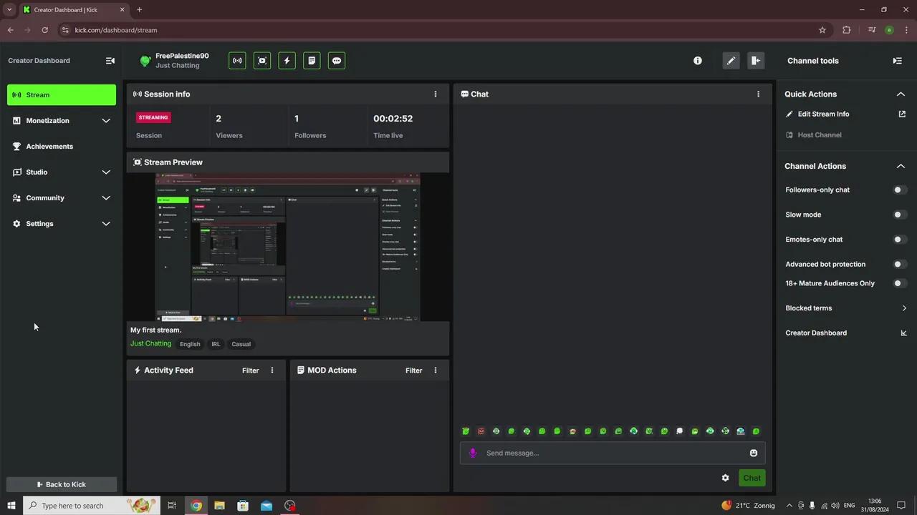Open Chat panel three-dot menu
The height and width of the screenshot is (515, 917).
coord(758,94)
